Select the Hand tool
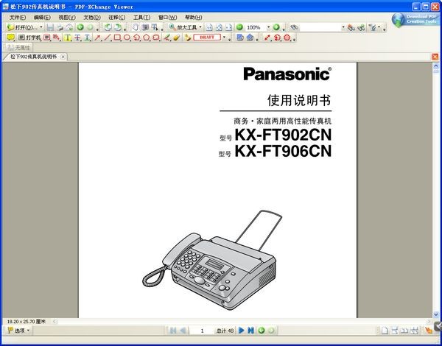This screenshot has height=346, width=442. tap(136, 27)
